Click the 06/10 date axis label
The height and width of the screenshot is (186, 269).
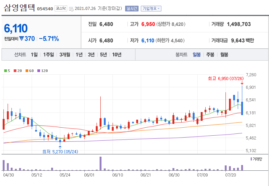coord(118,175)
